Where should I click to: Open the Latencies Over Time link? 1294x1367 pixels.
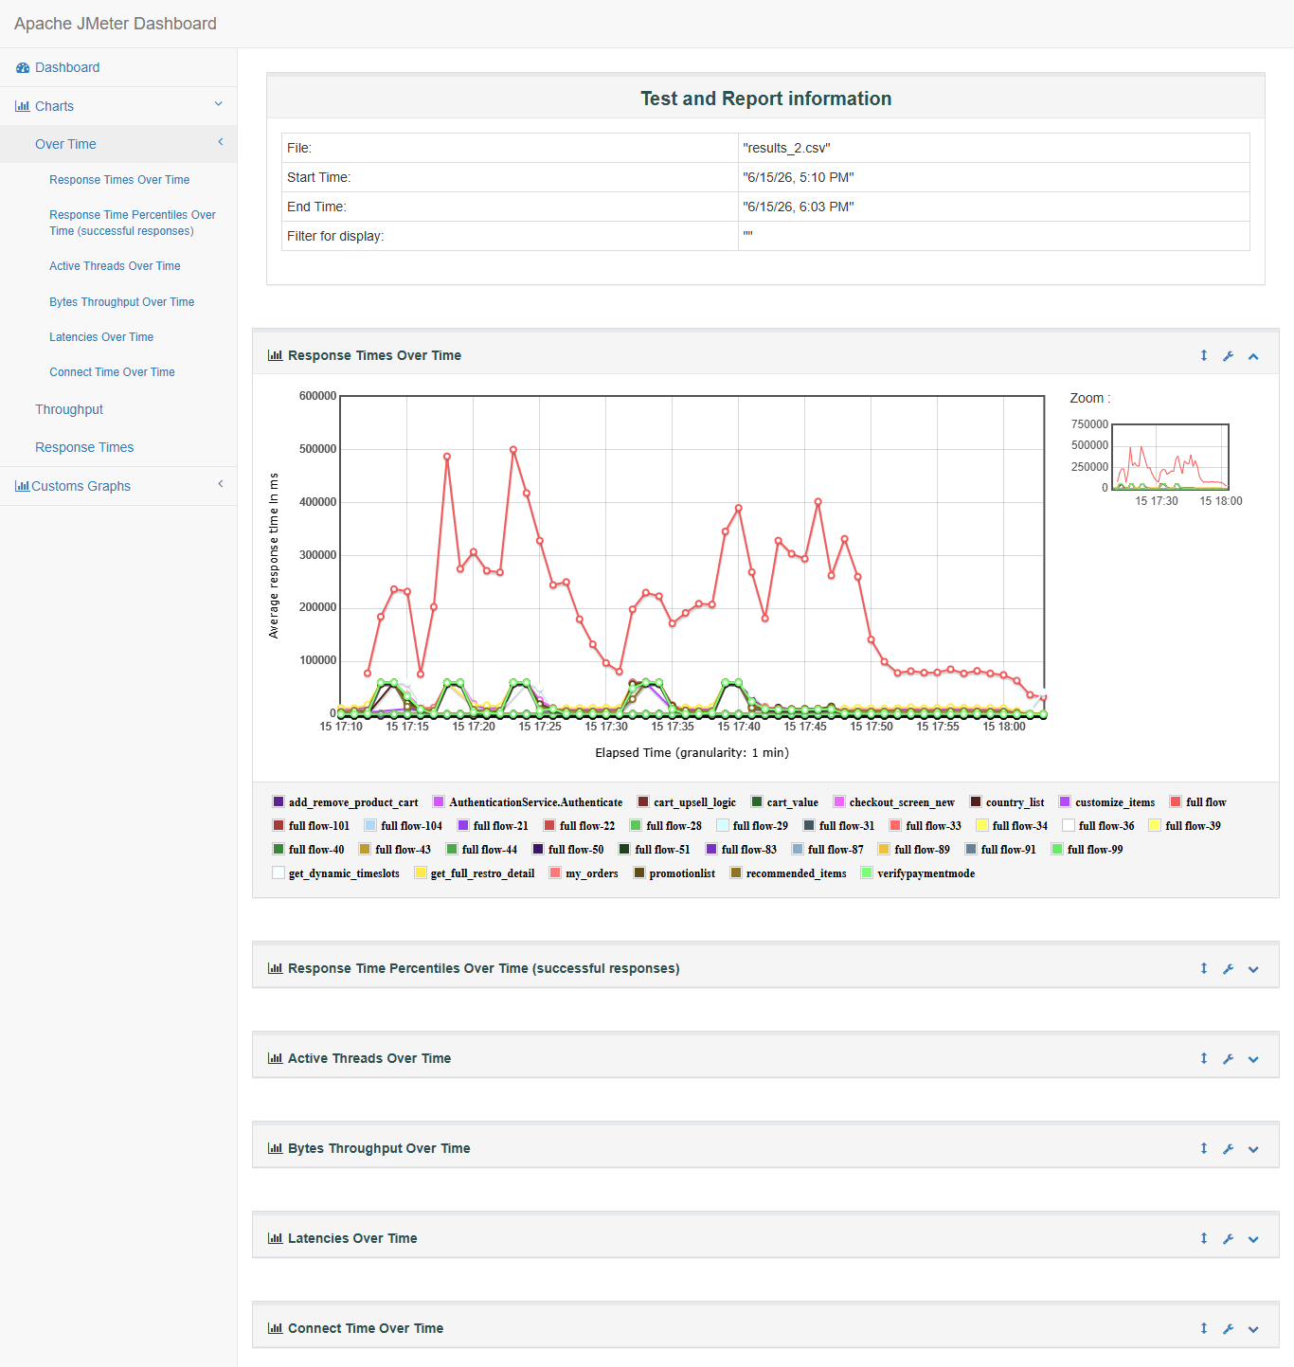101,337
